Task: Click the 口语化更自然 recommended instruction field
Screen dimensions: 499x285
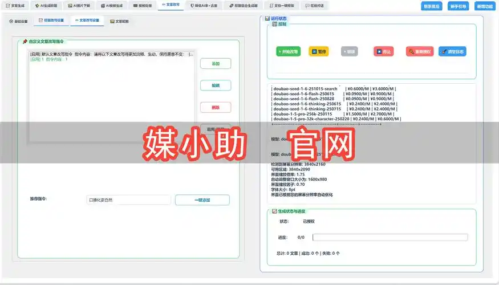Action: pos(128,200)
